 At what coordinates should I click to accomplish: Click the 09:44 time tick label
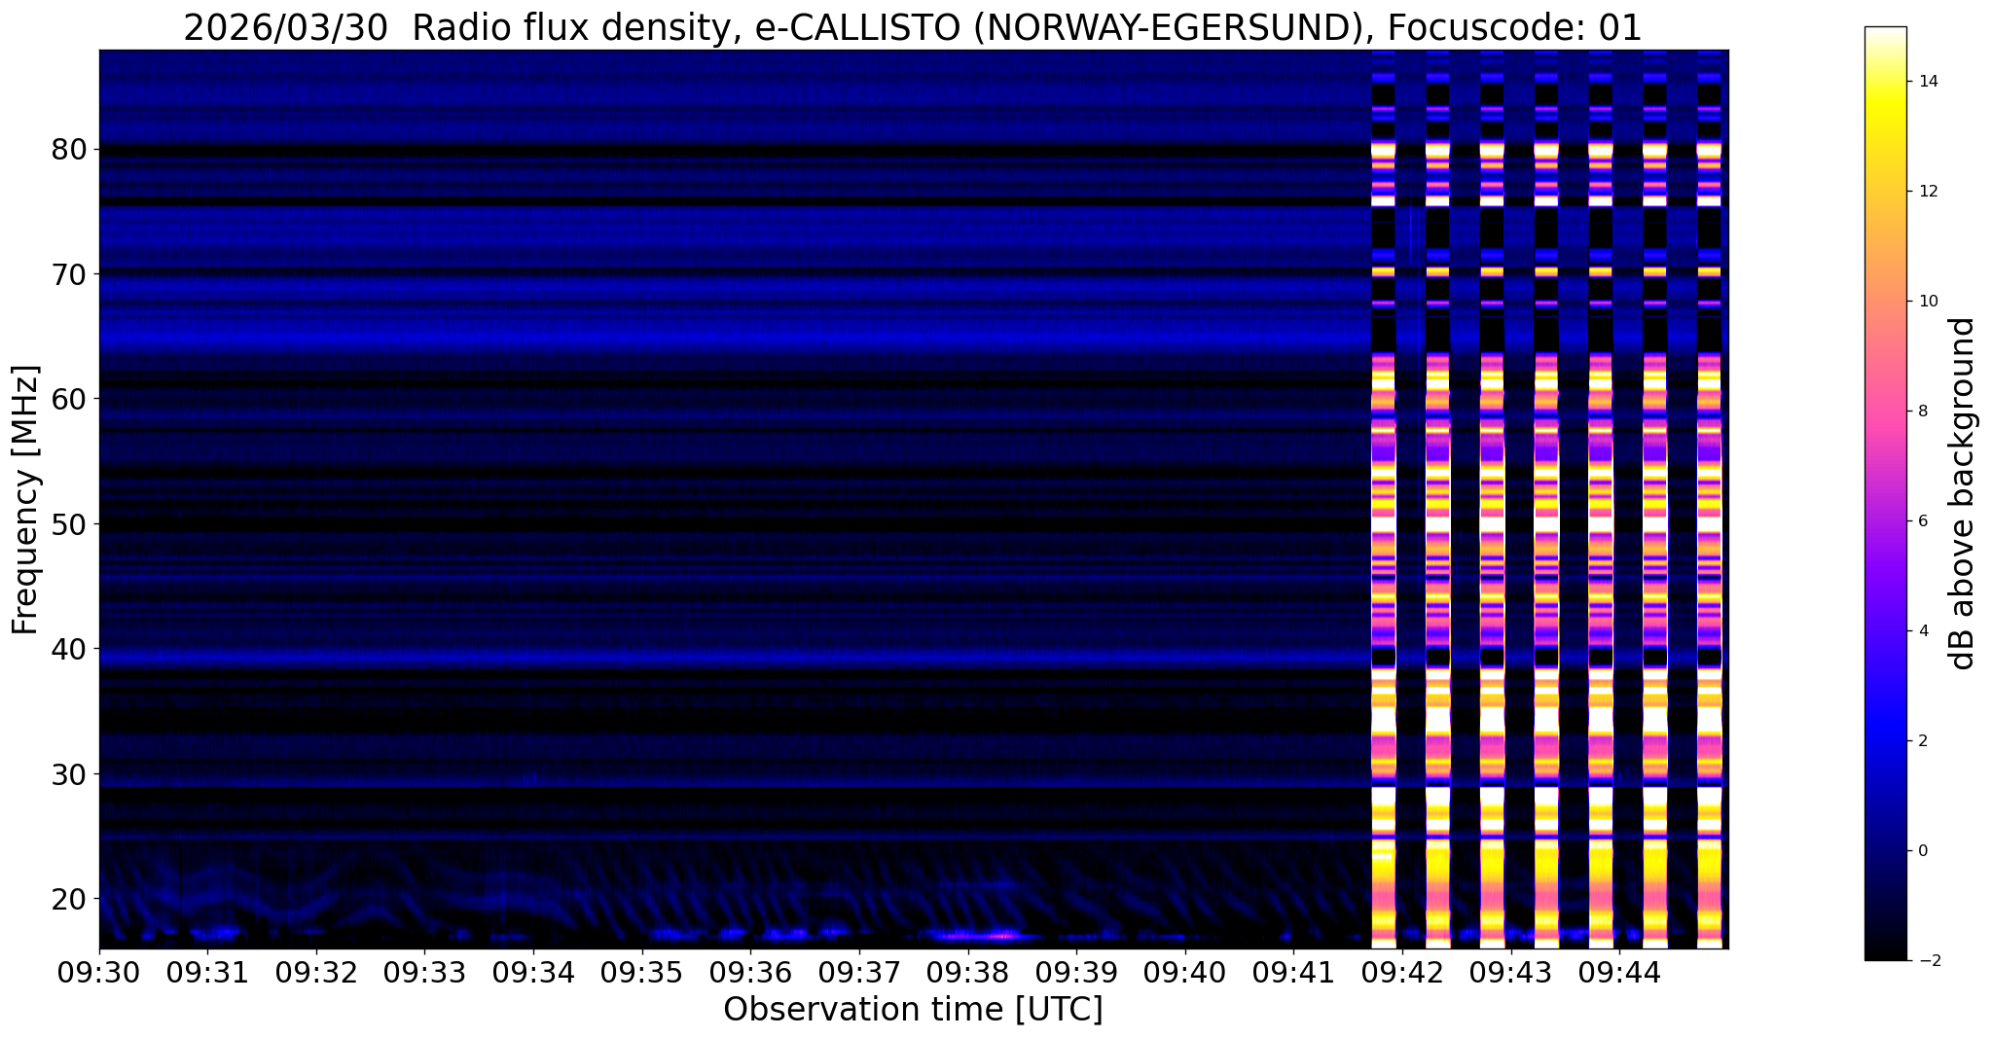point(1618,973)
